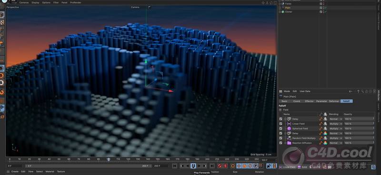This screenshot has width=381, height=175.
Task: Jump to the start of the timeline
Action: (x=174, y=166)
